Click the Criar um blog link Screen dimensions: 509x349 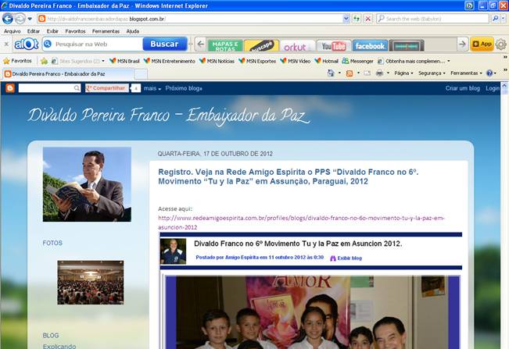[x=462, y=88]
